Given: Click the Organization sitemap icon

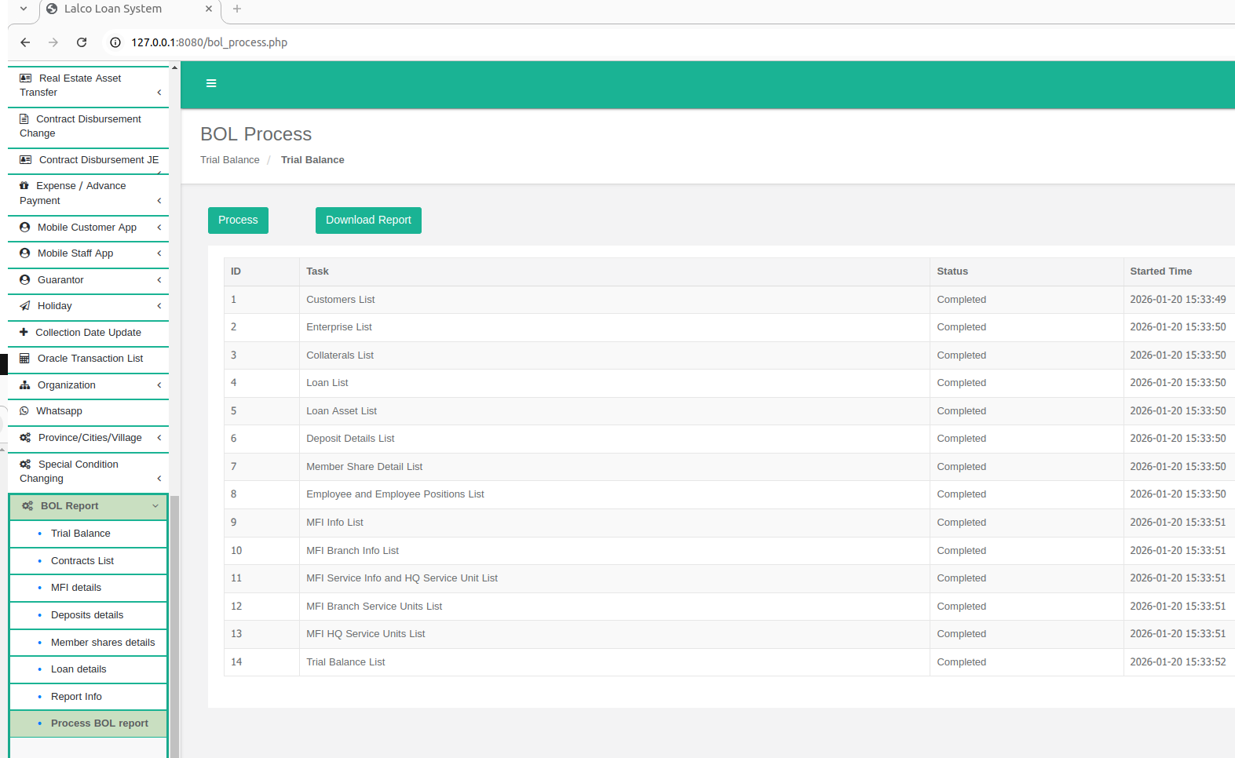Looking at the screenshot, I should click(x=25, y=385).
